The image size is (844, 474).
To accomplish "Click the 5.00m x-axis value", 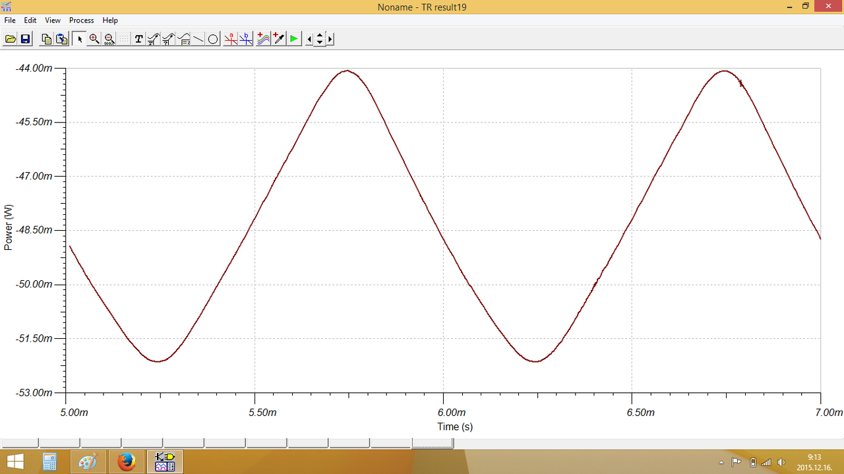I will click(73, 413).
